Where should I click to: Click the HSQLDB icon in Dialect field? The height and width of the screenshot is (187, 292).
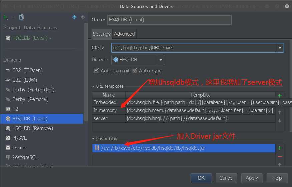coord(116,60)
